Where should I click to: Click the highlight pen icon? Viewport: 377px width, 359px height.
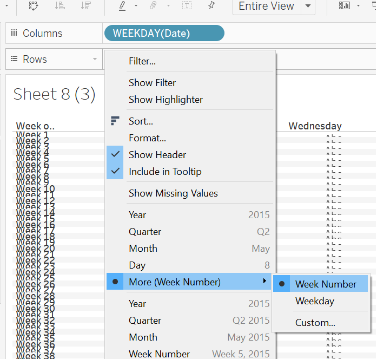coord(122,5)
